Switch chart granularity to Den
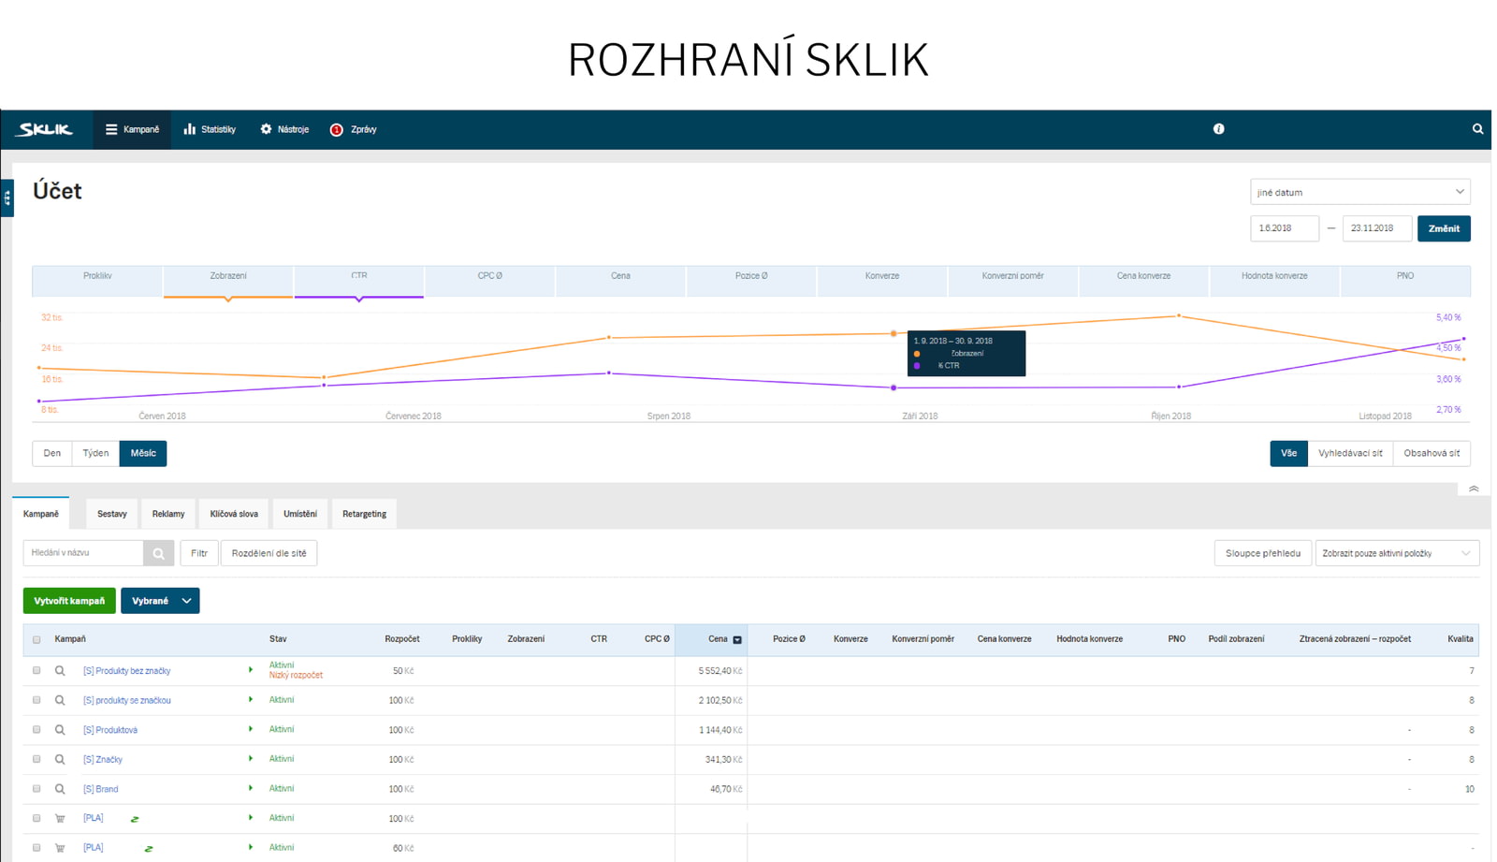 click(x=52, y=453)
